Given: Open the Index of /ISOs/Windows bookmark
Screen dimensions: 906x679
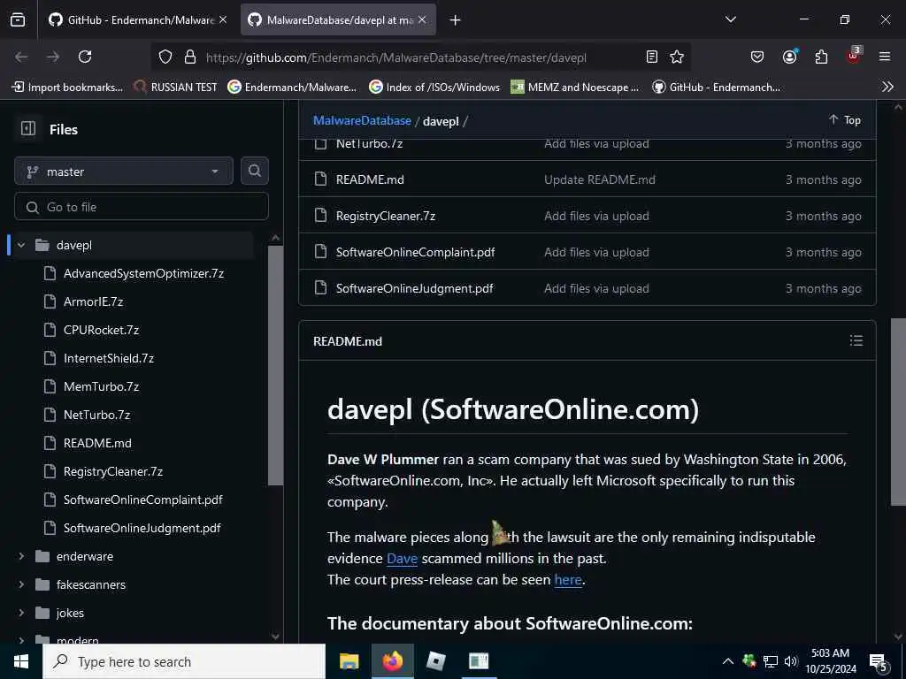Looking at the screenshot, I should coord(434,88).
